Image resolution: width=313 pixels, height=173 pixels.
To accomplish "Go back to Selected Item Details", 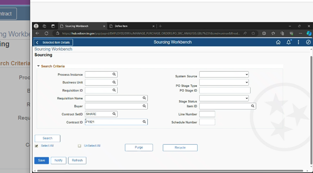I will [53, 42].
